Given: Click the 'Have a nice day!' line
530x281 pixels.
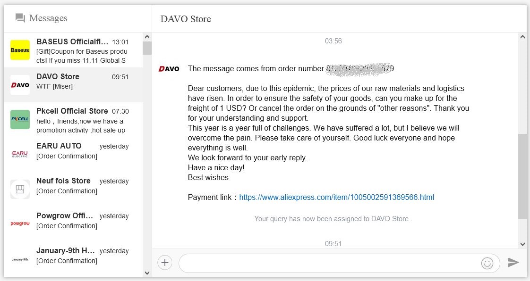Looking at the screenshot, I should coord(216,168).
